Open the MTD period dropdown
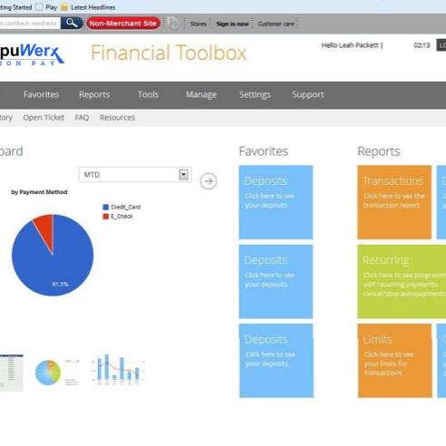This screenshot has height=446, width=446. point(135,174)
